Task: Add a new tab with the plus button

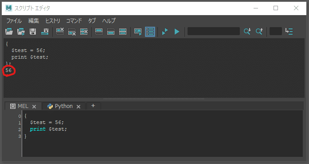Action: [94, 106]
